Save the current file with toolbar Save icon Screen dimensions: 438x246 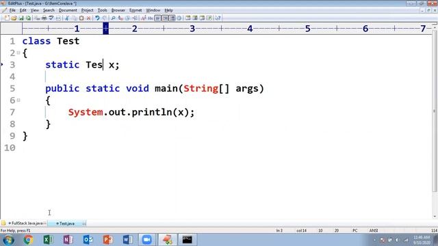(21, 18)
